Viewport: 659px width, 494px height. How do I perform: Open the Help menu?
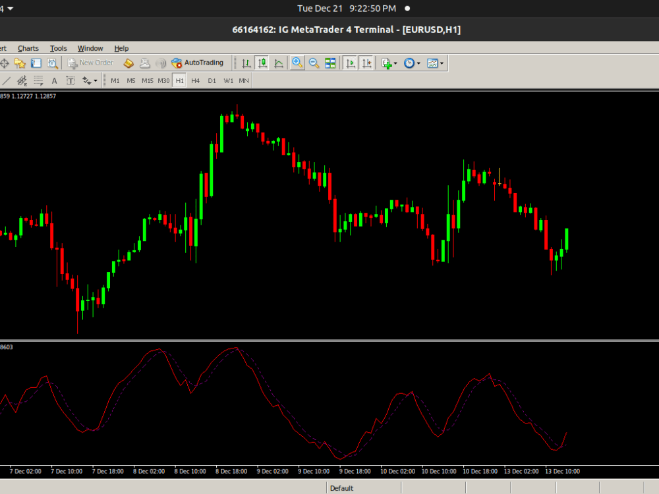coord(121,48)
